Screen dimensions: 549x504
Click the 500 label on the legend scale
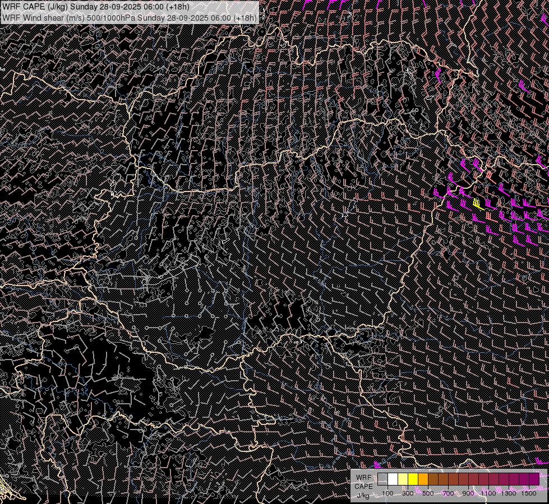coord(428,493)
